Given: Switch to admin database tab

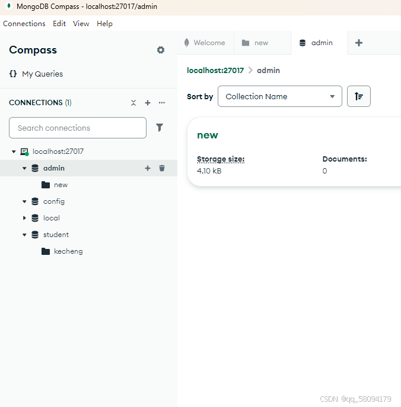Looking at the screenshot, I should tap(319, 43).
